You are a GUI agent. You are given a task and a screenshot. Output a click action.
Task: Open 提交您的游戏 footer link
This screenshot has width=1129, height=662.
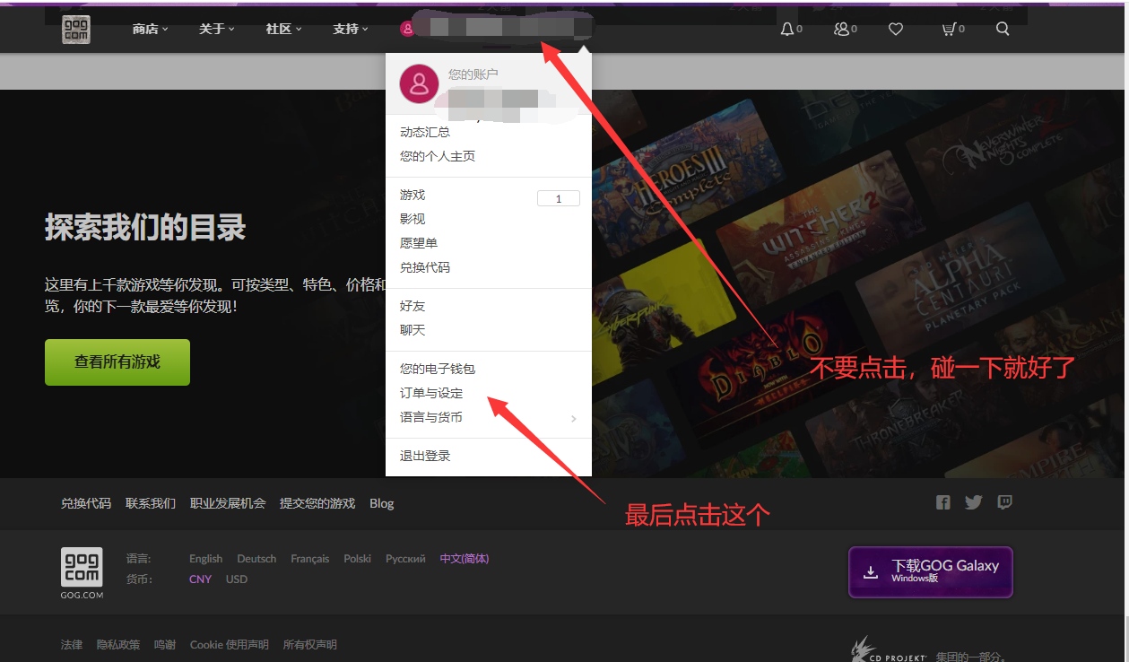click(317, 503)
